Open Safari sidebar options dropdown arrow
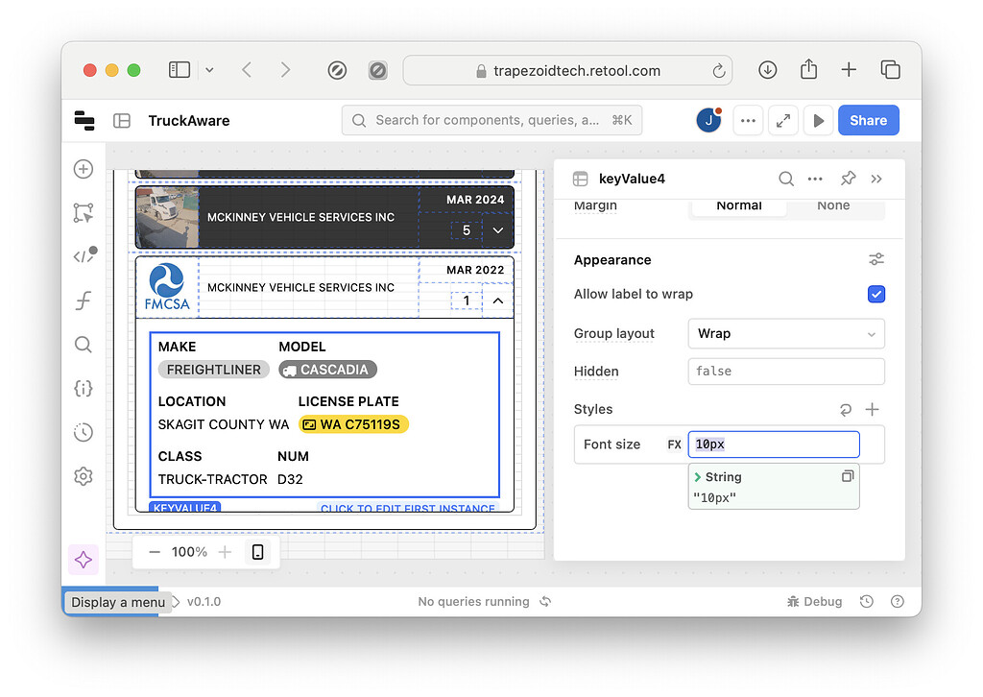Viewport: 983px width, 697px height. click(x=209, y=70)
